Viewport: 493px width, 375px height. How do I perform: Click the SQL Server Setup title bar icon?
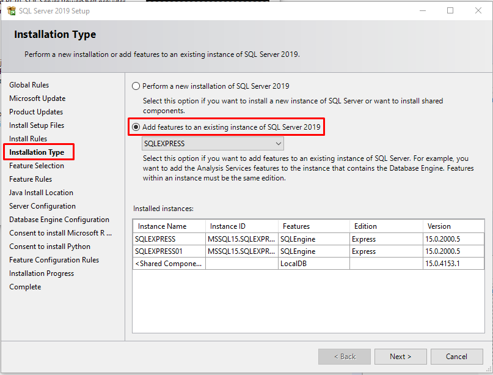coord(12,10)
